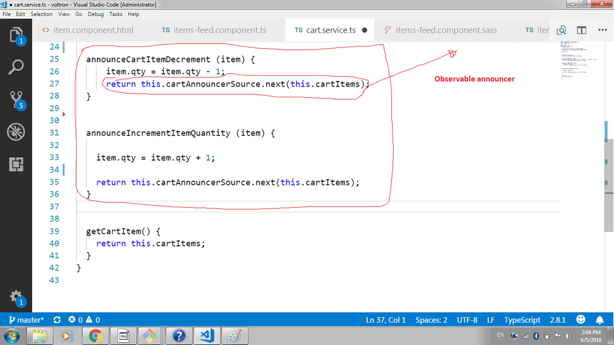The width and height of the screenshot is (614, 345).
Task: Select the cart.service.ts tab
Action: (329, 30)
